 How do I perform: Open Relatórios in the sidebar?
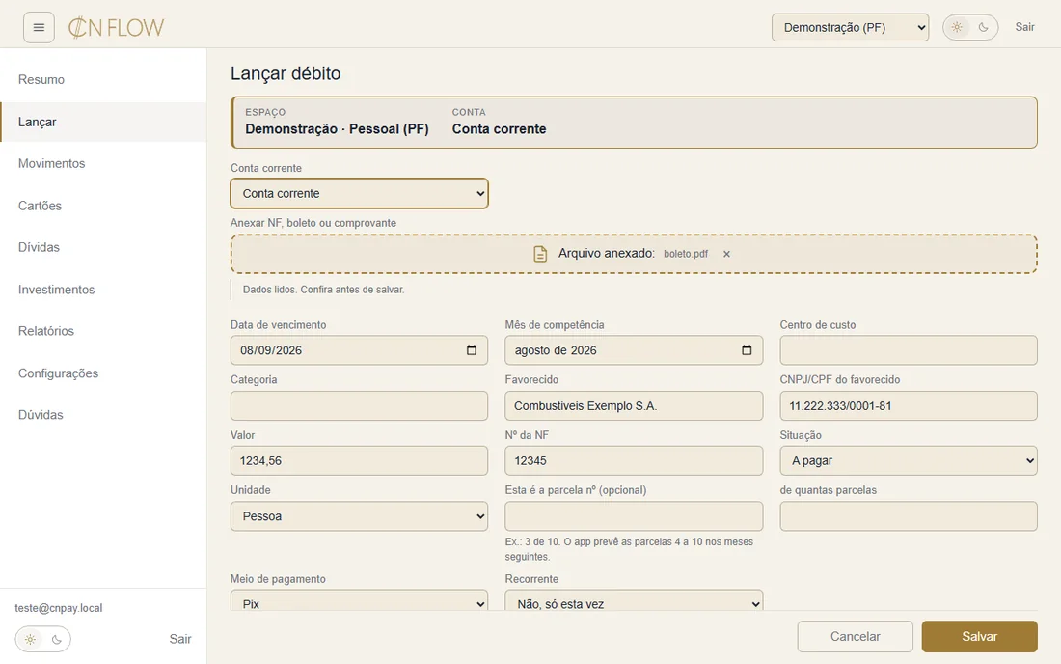103,331
